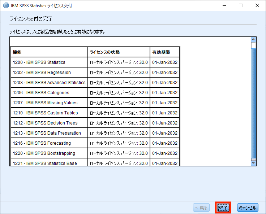Select the 有効期限 column header
Image resolution: width=266 pixels, height=214 pixels.
(x=165, y=52)
